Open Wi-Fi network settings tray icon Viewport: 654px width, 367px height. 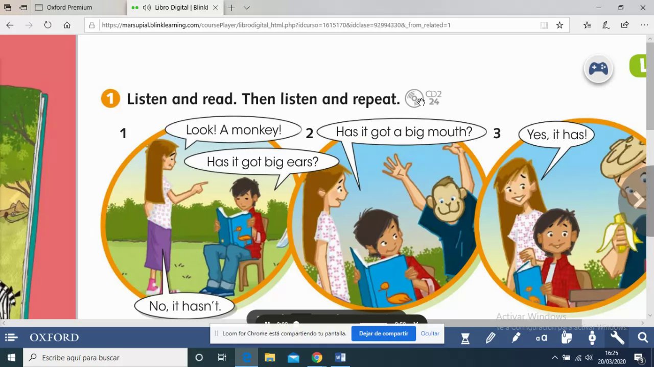[x=578, y=358]
